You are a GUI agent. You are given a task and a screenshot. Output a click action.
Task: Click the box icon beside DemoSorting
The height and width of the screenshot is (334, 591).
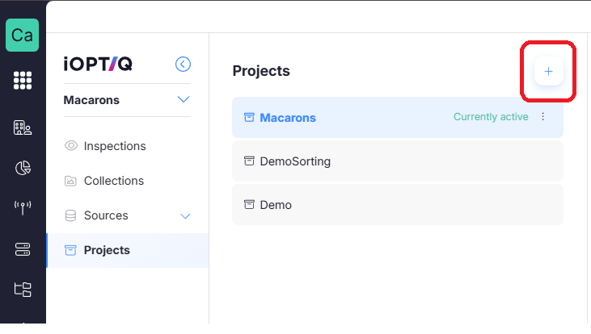pos(249,161)
